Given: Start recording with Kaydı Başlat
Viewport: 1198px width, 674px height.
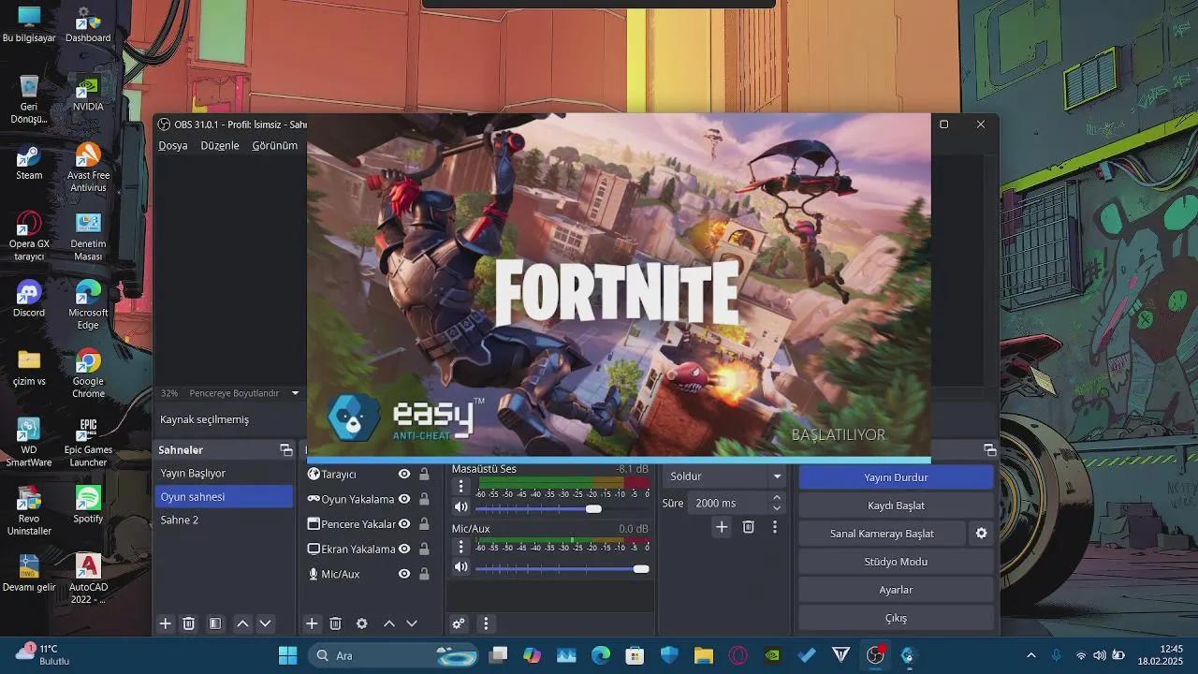Looking at the screenshot, I should [896, 505].
